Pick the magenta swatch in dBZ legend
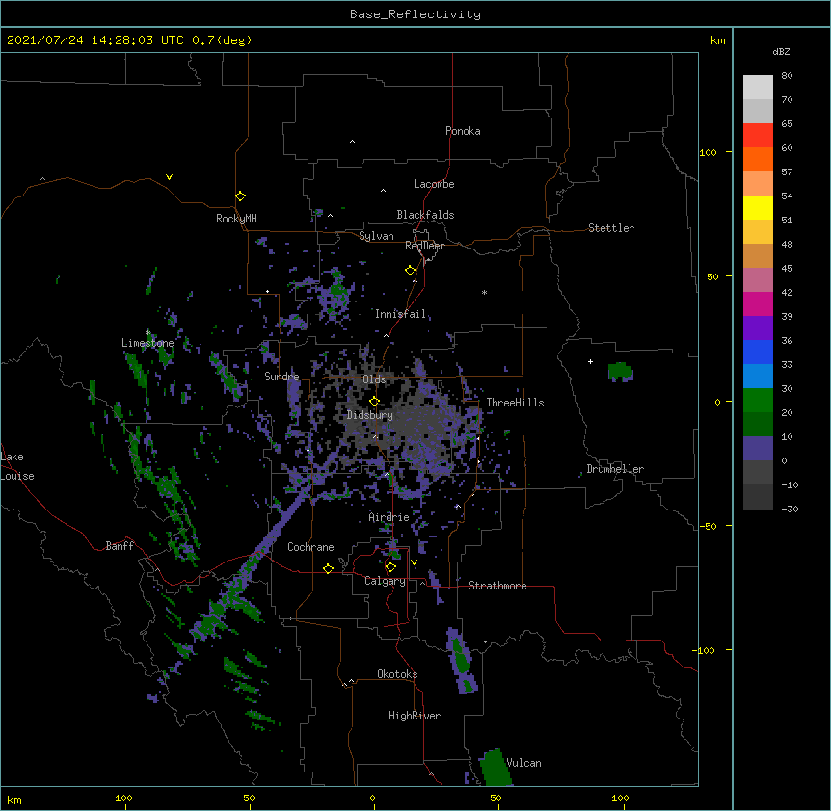 [758, 303]
